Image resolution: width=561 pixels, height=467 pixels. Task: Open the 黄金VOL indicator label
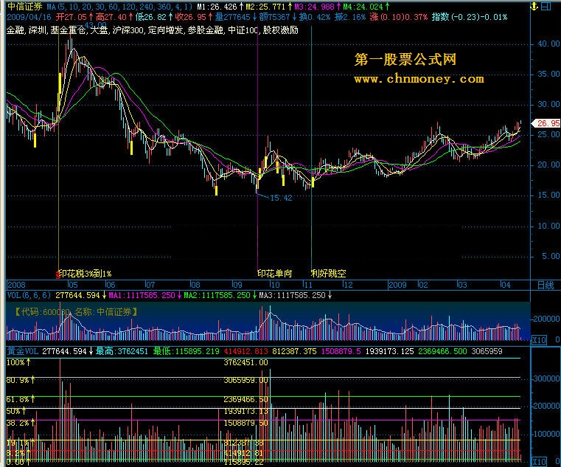click(x=23, y=351)
